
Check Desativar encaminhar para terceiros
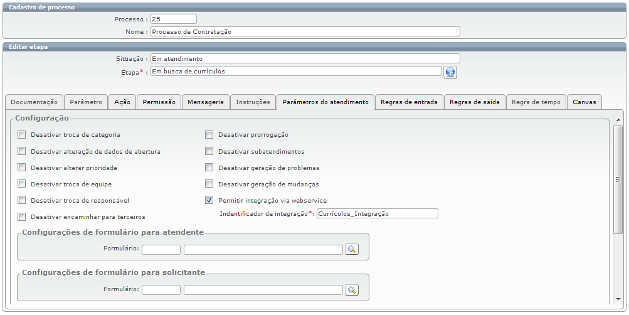pyautogui.click(x=22, y=217)
